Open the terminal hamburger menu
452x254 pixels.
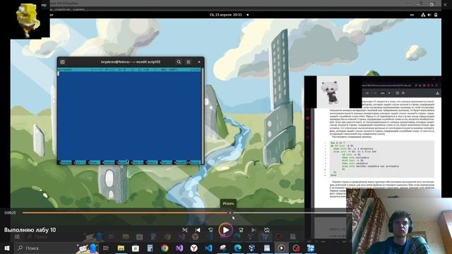(x=189, y=62)
